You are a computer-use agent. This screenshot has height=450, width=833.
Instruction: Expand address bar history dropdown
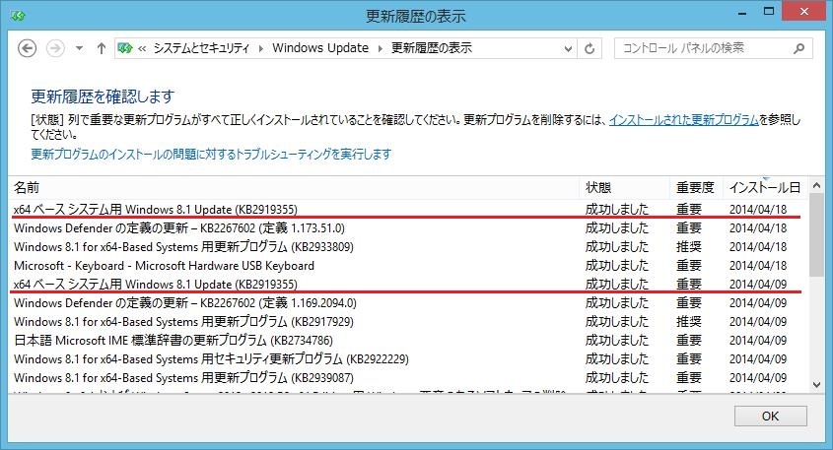point(568,49)
